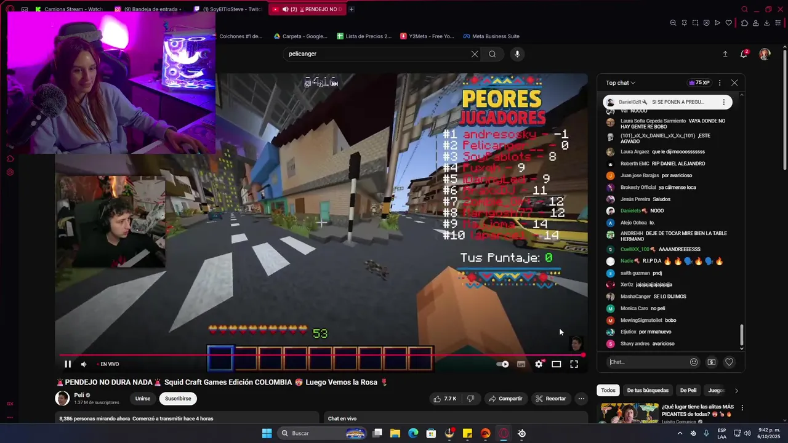Expand the Top chat dropdown

click(621, 83)
